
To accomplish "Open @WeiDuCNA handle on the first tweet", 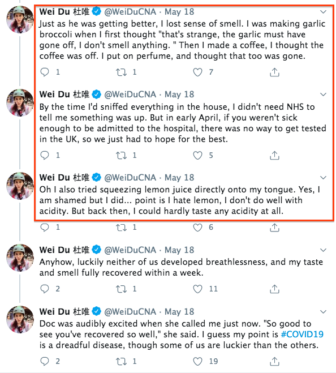I will click(130, 12).
